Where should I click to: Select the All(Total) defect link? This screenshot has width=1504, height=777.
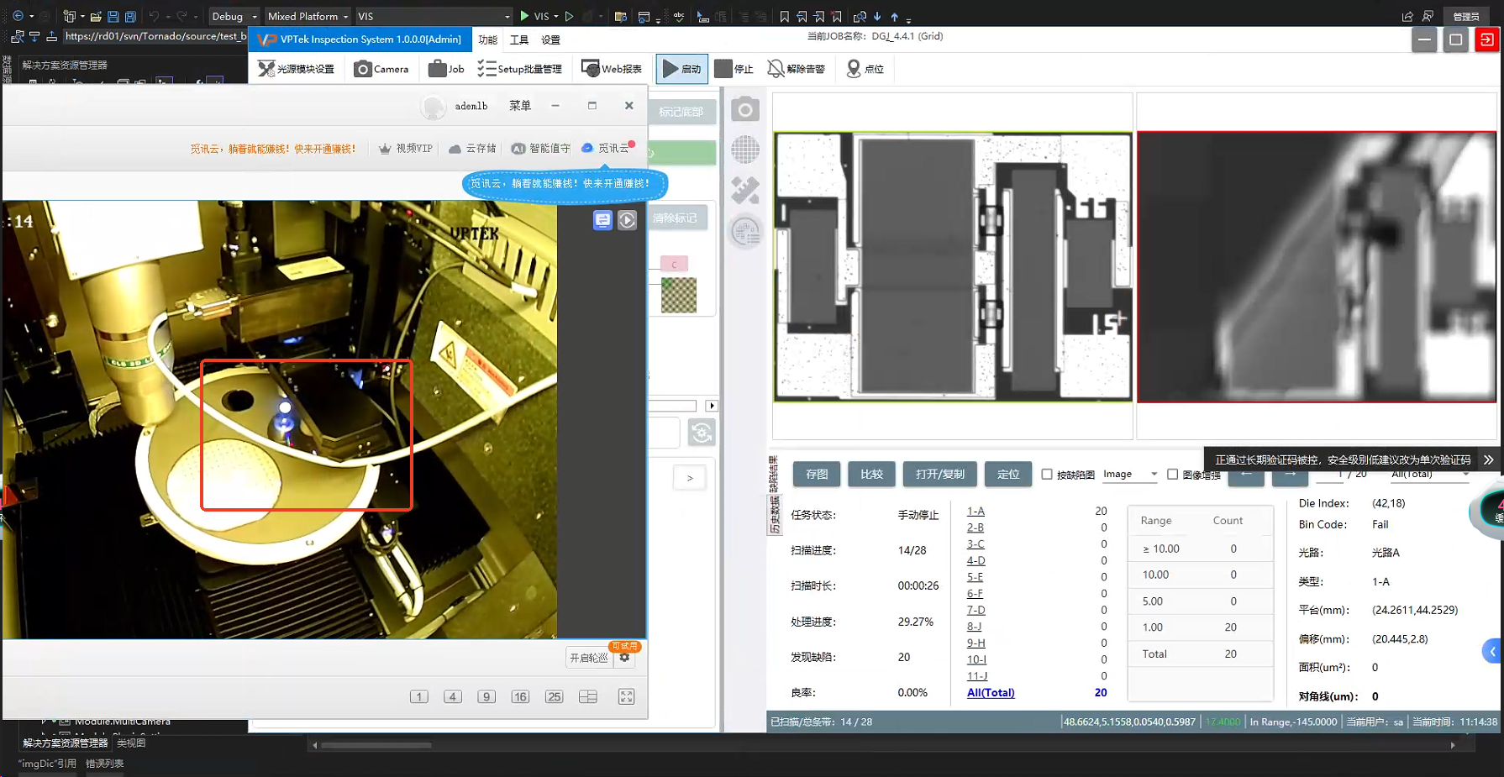point(991,693)
